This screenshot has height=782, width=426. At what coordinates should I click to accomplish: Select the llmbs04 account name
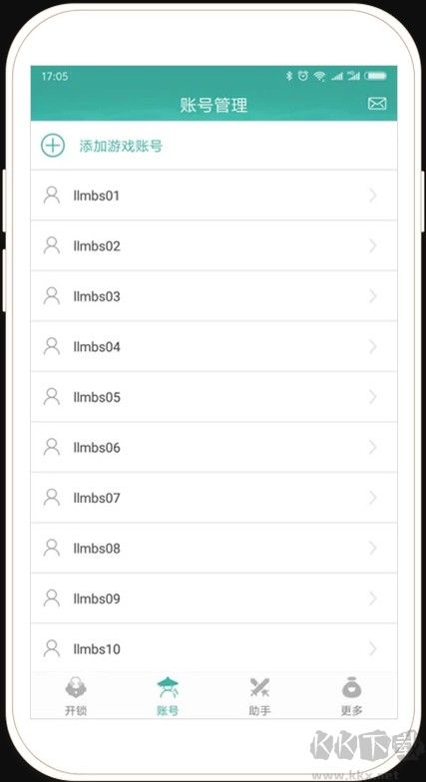point(97,347)
